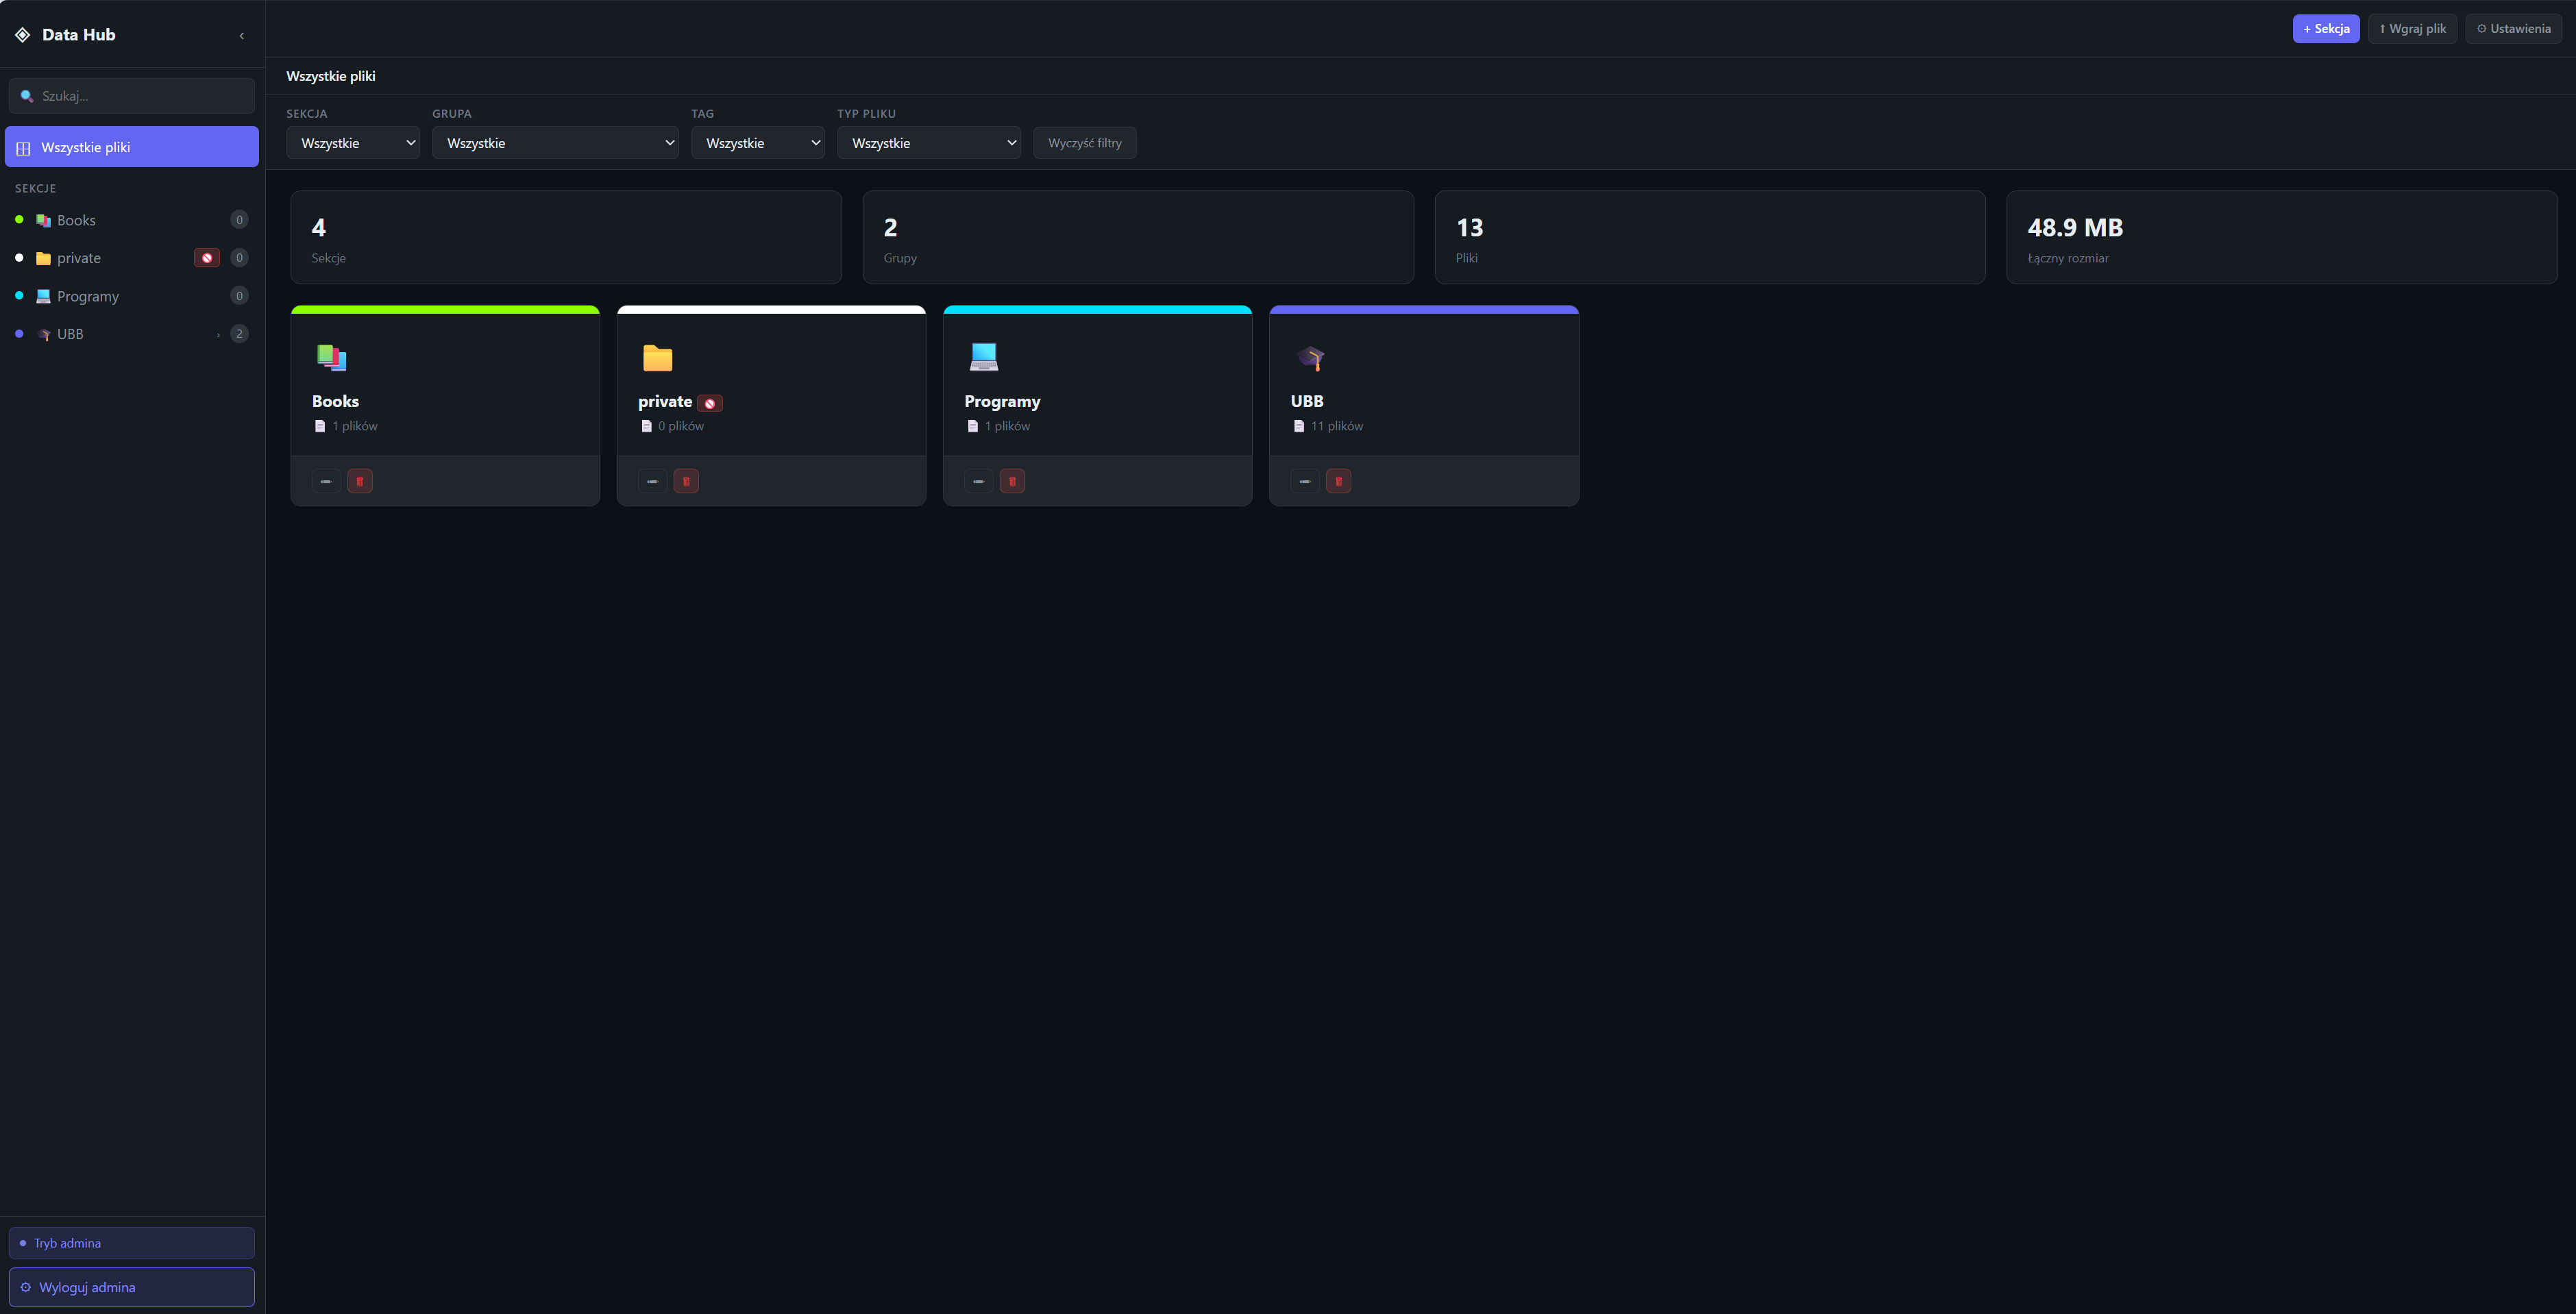Click the Wgraj plik upload button
Viewport: 2576px width, 1314px height.
[x=2413, y=29]
